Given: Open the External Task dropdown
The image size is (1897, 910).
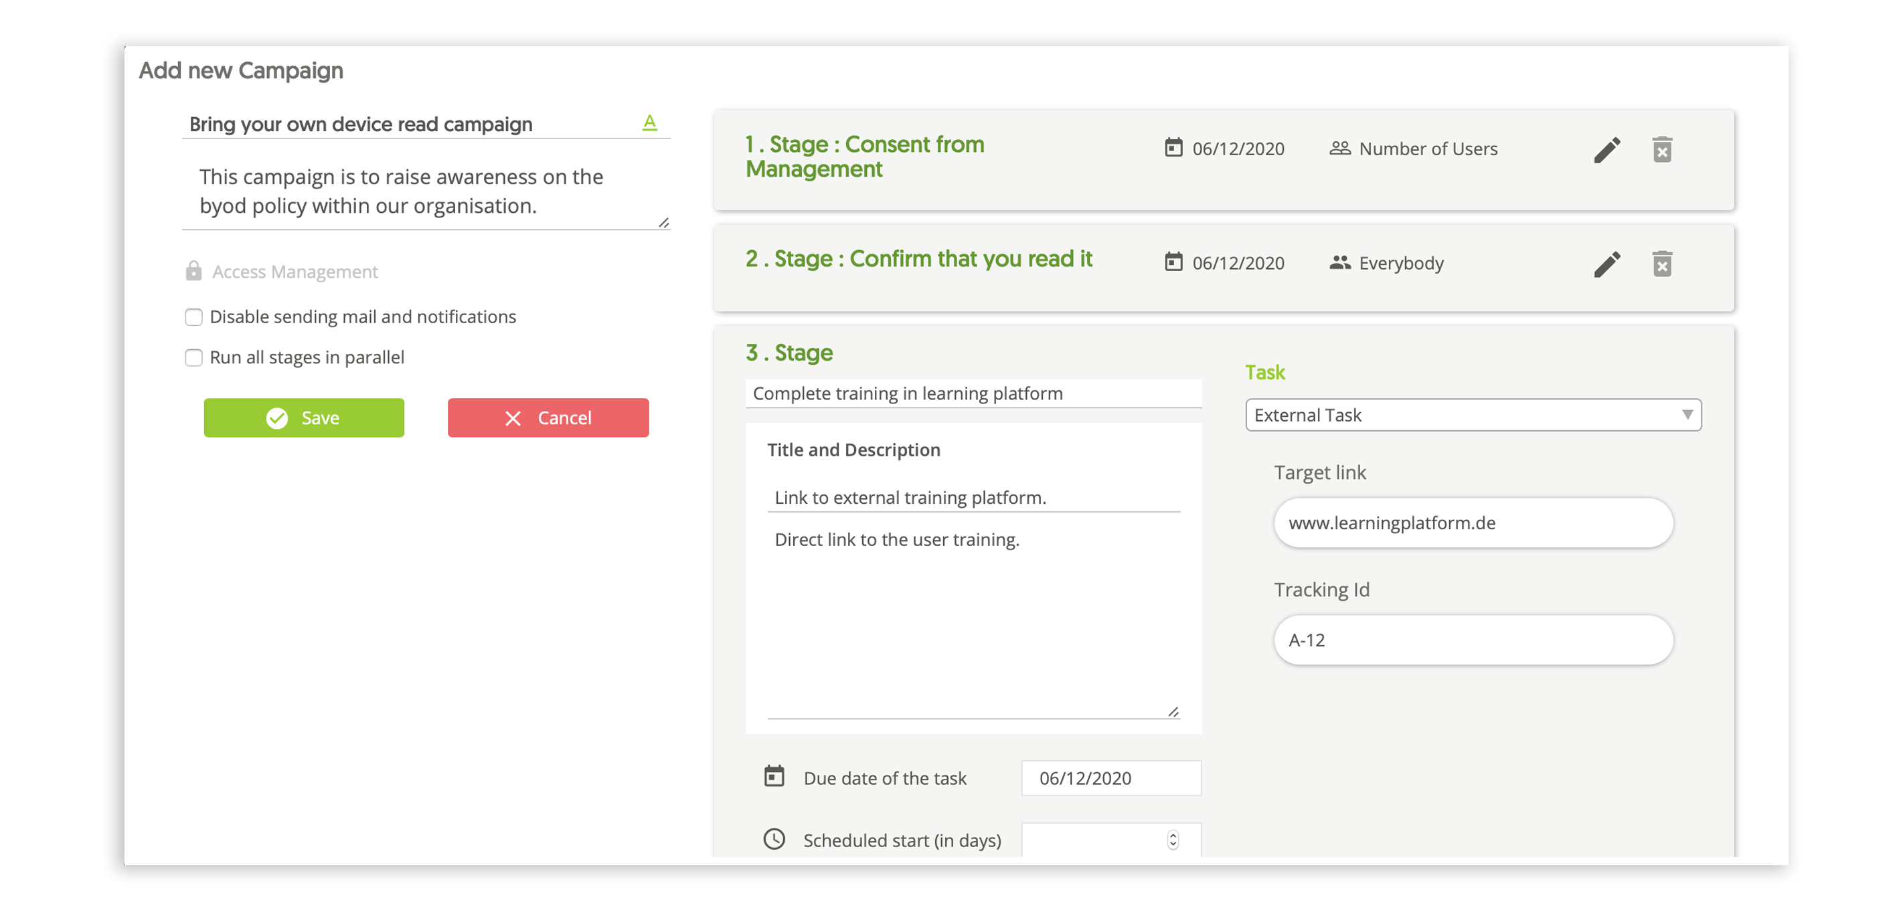Looking at the screenshot, I should click(x=1473, y=416).
